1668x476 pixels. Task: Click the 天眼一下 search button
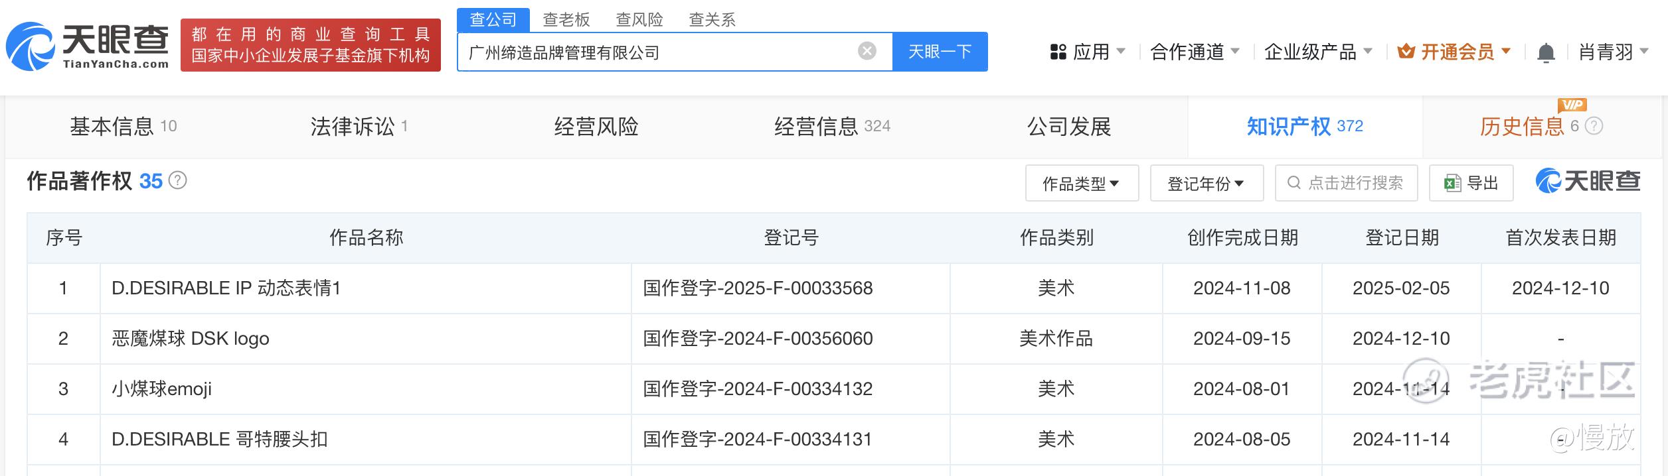click(940, 52)
